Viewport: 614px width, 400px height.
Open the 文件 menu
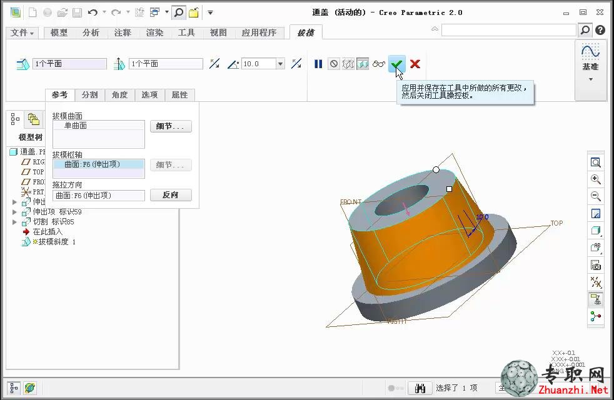coord(22,32)
